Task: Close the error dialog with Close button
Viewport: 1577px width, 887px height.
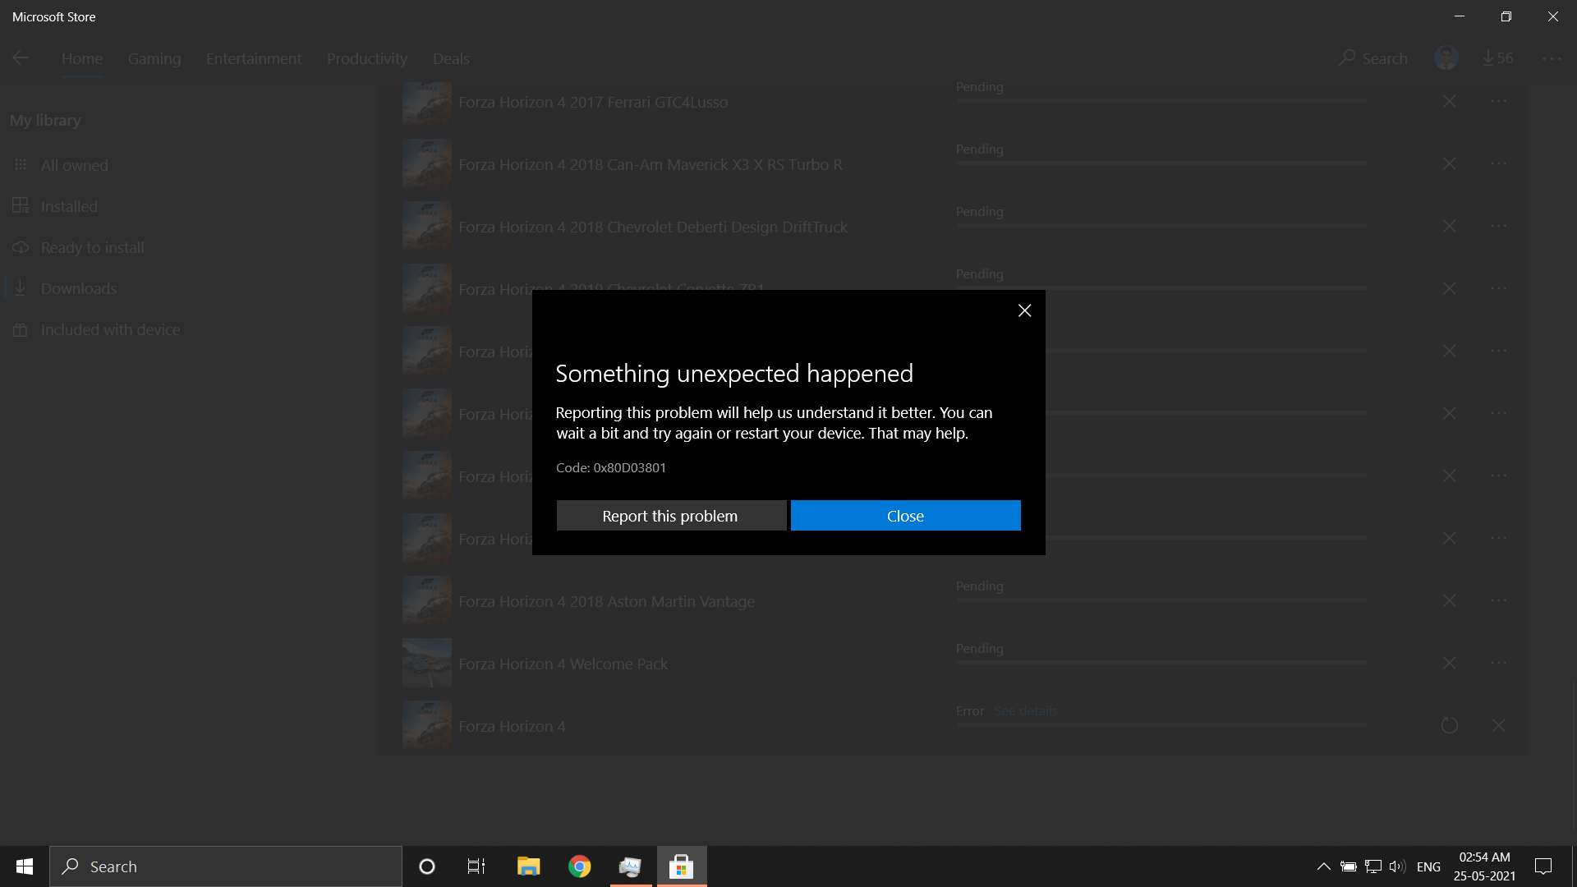Action: pyautogui.click(x=905, y=514)
